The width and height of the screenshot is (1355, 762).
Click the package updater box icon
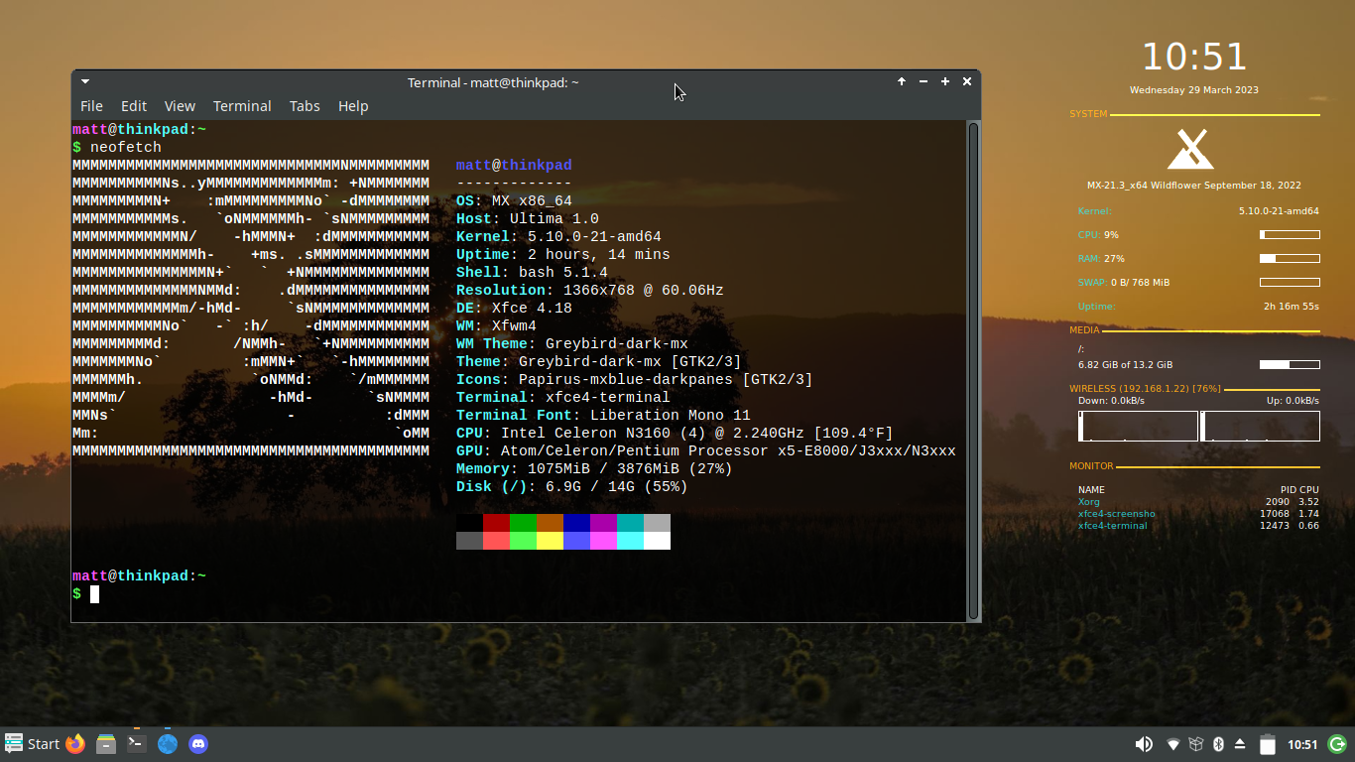click(x=1196, y=744)
